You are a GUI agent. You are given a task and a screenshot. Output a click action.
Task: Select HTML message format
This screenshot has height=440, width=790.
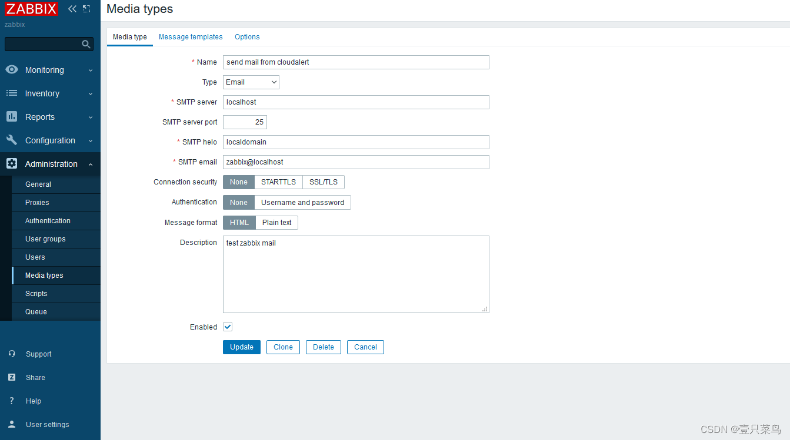click(x=239, y=223)
